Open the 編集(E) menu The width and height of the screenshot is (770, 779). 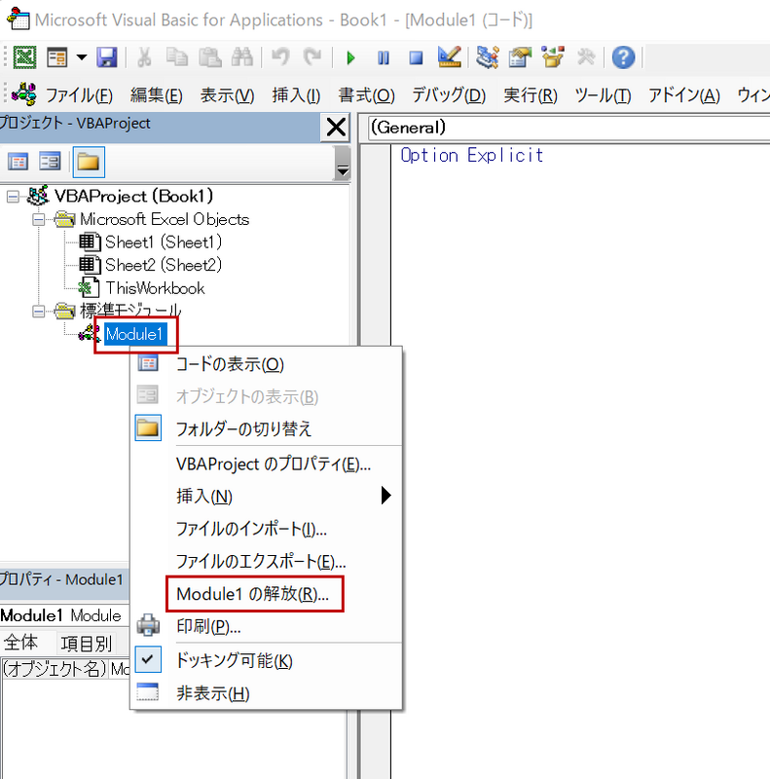[157, 94]
